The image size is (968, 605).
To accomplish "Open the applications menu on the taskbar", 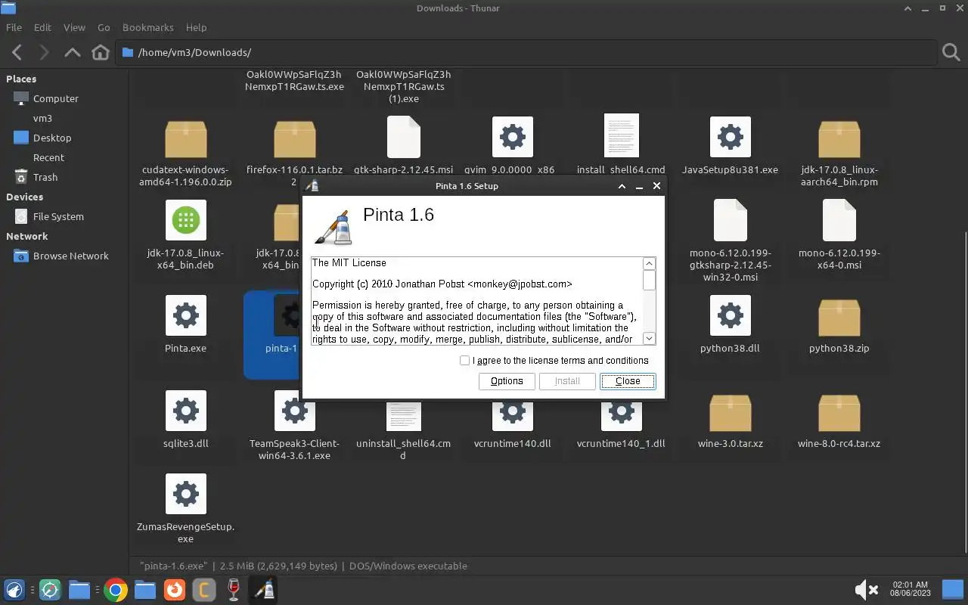I will pos(14,590).
